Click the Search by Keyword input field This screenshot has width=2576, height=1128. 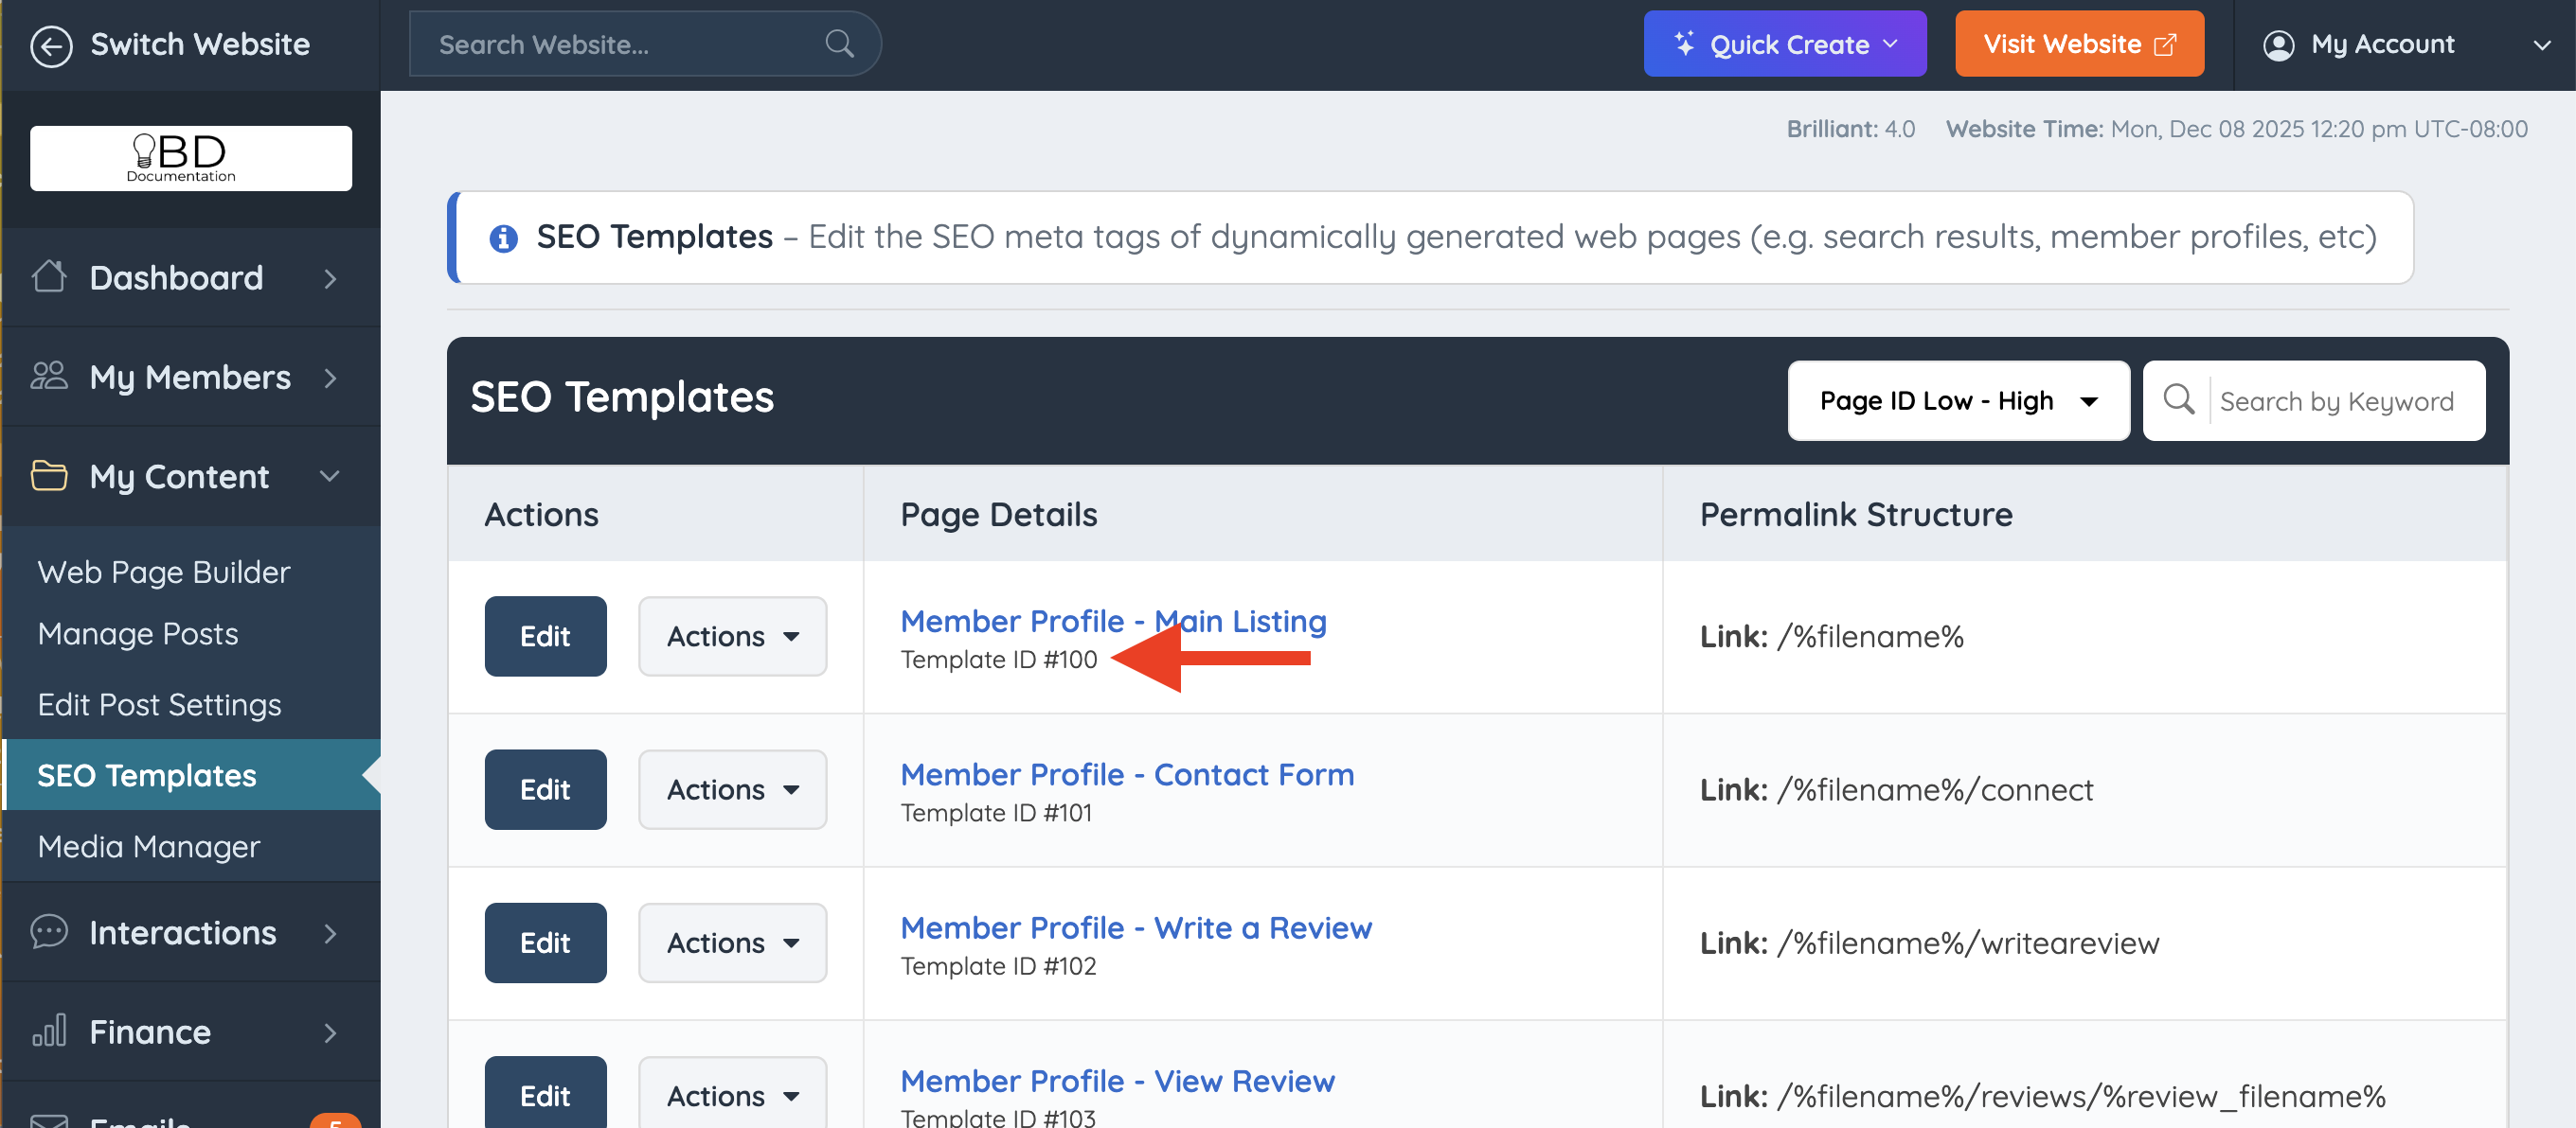2337,400
